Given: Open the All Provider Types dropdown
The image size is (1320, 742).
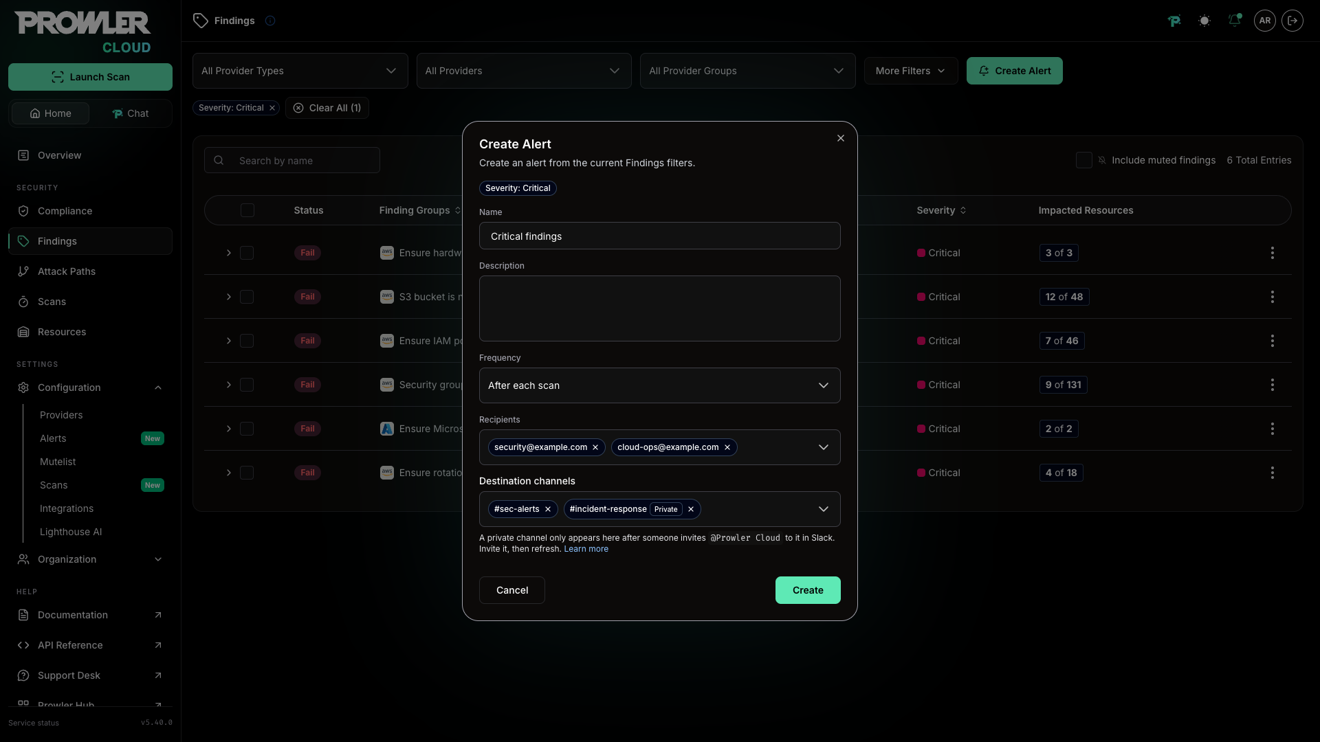Looking at the screenshot, I should tap(300, 71).
